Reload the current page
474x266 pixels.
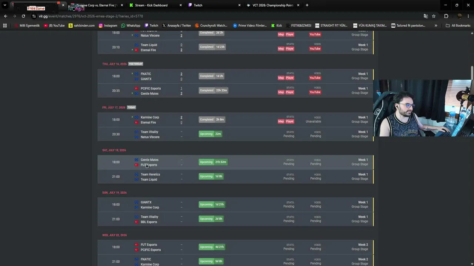23,16
